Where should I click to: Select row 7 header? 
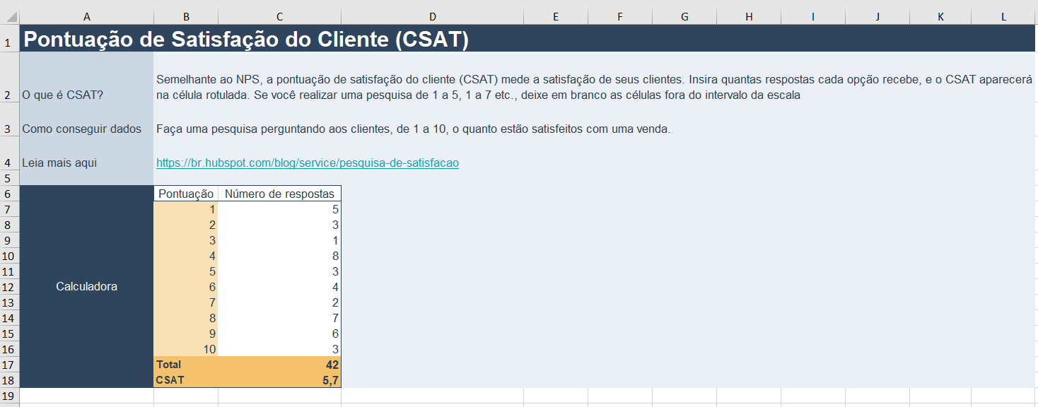tap(8, 208)
